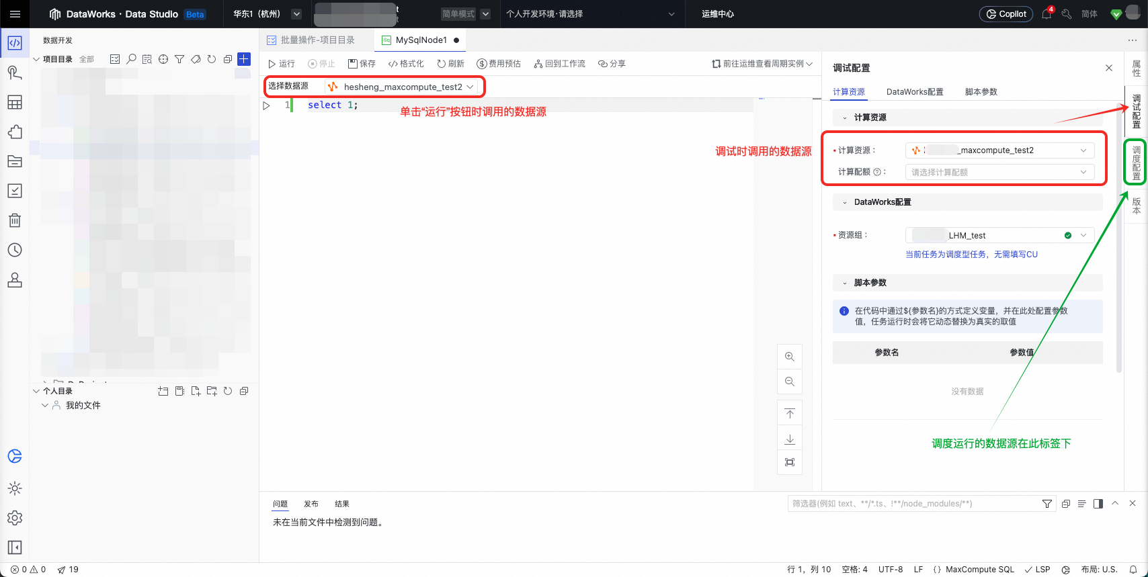Open the data source dropdown hesheng_maxcompute_test2
The width and height of the screenshot is (1148, 577).
403,87
